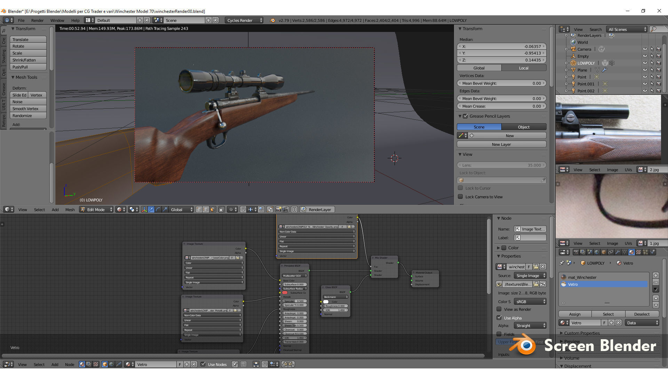Open the Mesh menu in 3D viewport header
This screenshot has height=375, width=668.
pyautogui.click(x=70, y=209)
